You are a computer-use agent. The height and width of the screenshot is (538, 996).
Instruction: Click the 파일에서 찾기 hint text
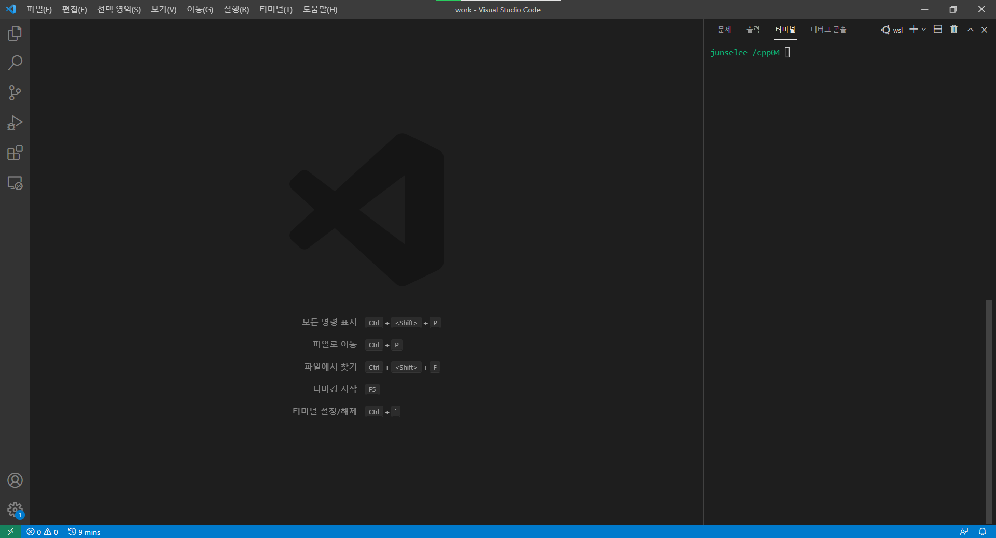pyautogui.click(x=330, y=367)
